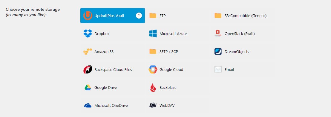Choose the Amazon S3 cubes icon
Viewport: 331px width, 117px height.
click(x=88, y=52)
